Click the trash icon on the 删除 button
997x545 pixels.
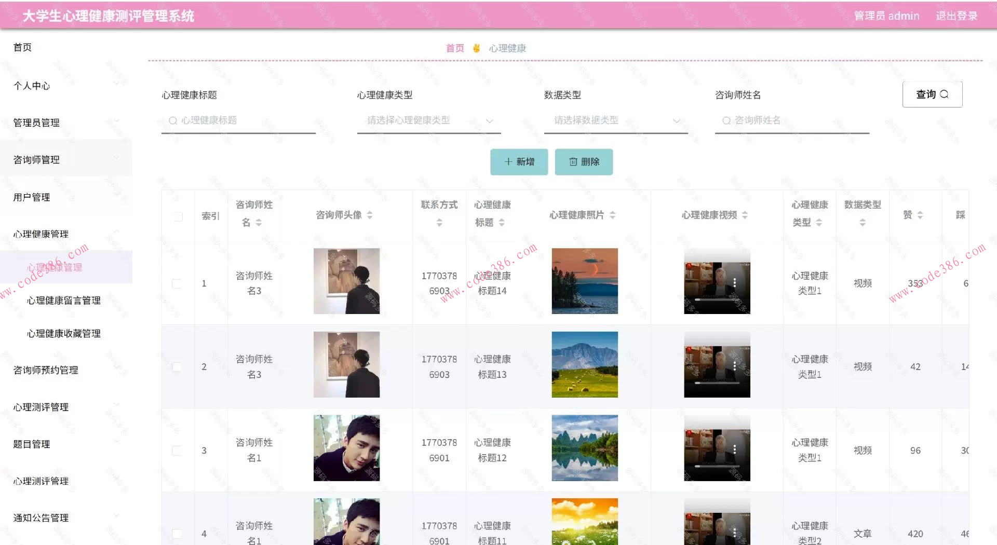(x=573, y=162)
